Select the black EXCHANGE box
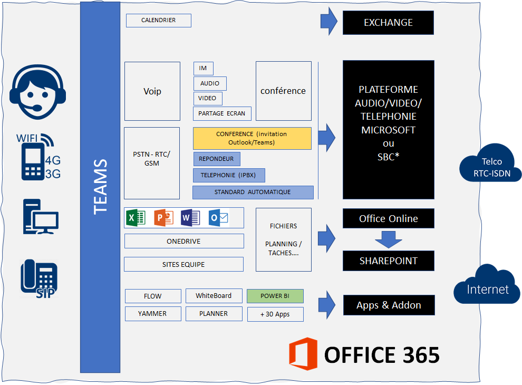522x385 pixels. coord(388,23)
